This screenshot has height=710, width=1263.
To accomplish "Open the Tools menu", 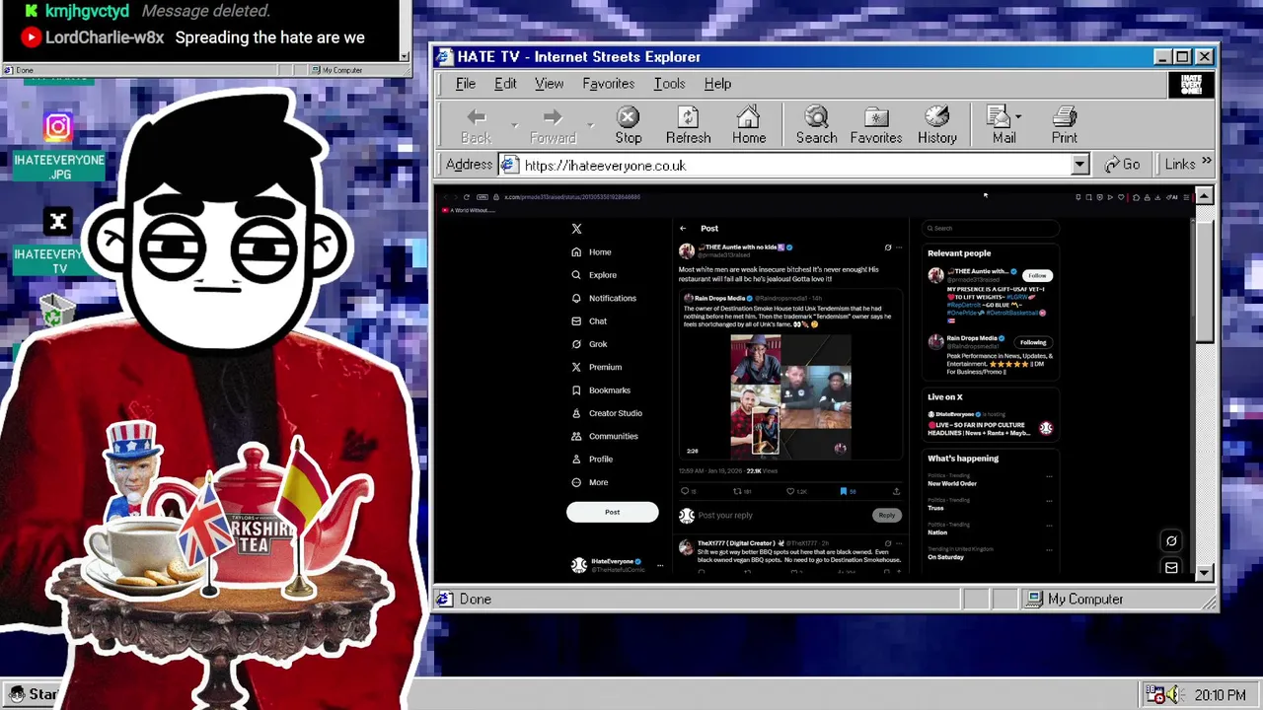I will coord(669,84).
